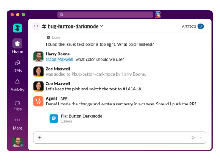The height and width of the screenshot is (166, 220).
Task: Click the Done checkmark status icon
Action: (x=48, y=37)
